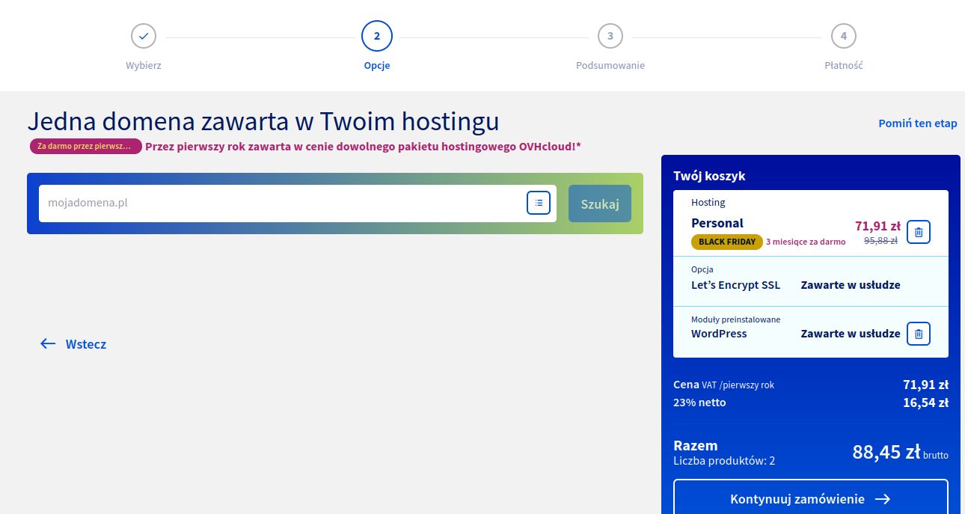Click the Twój koszyk heading

709,176
